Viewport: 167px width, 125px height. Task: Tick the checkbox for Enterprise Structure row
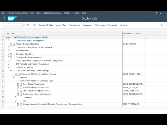click(3, 54)
